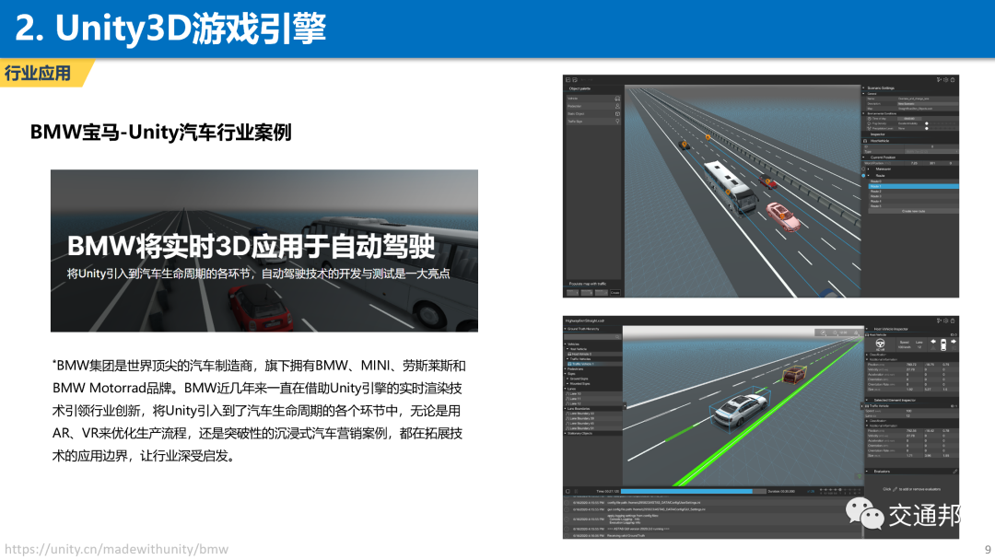
Task: Click the red car with the yellow bounding box
Action: (793, 374)
